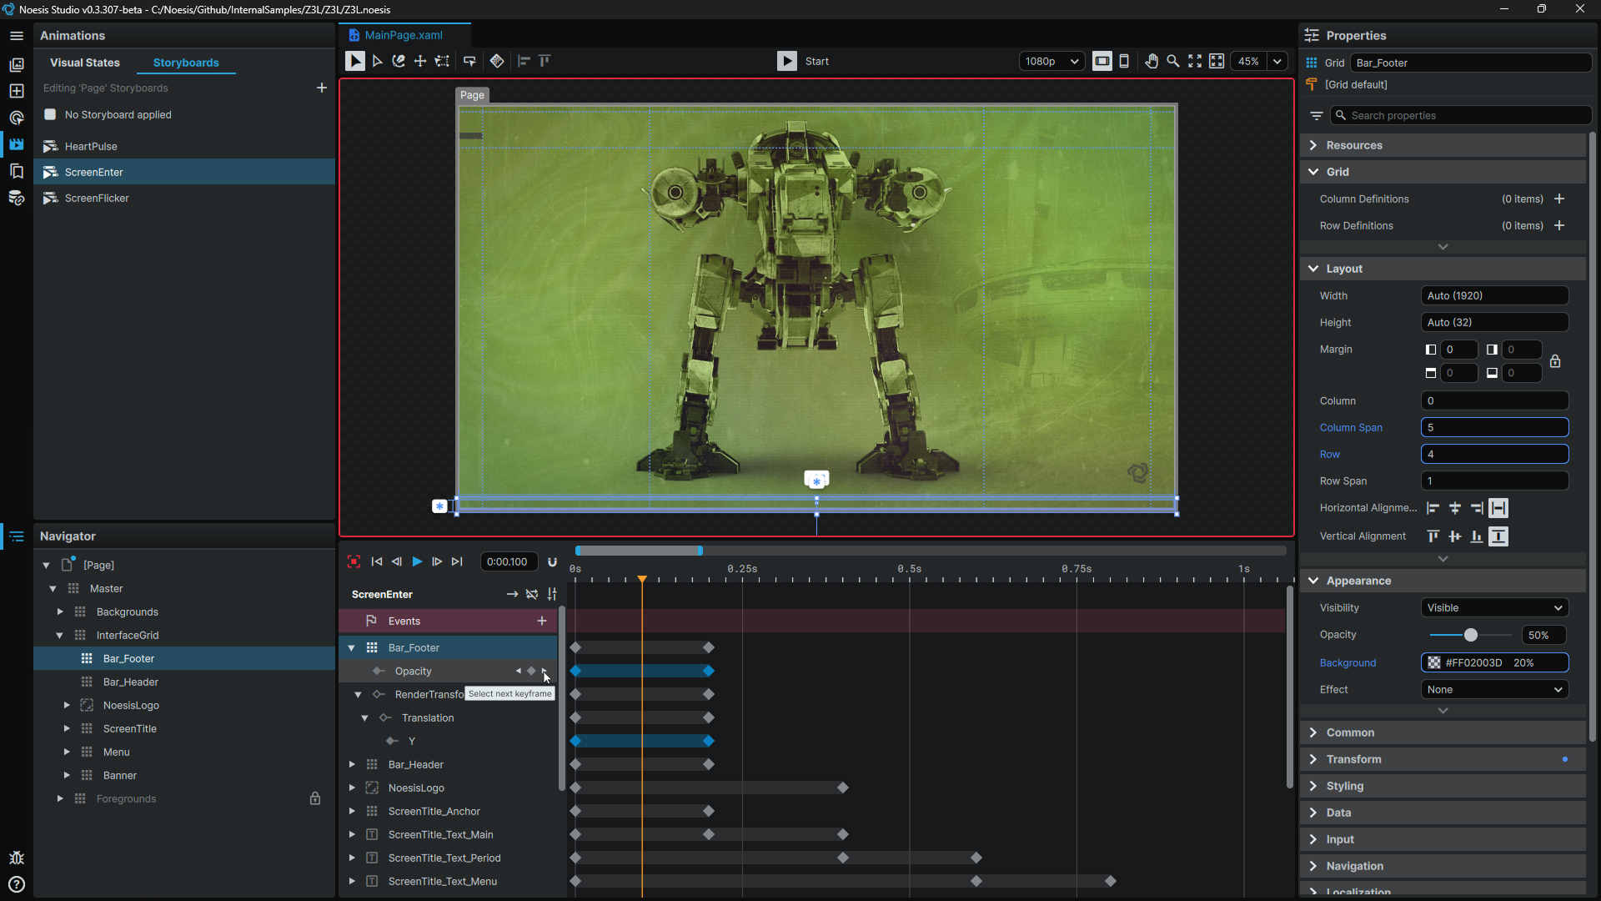This screenshot has width=1601, height=901.
Task: Step to next frame
Action: [x=437, y=561]
